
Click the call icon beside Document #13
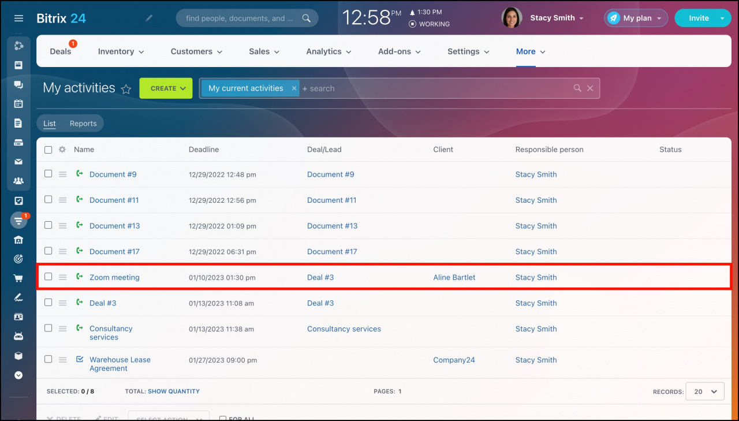click(80, 225)
